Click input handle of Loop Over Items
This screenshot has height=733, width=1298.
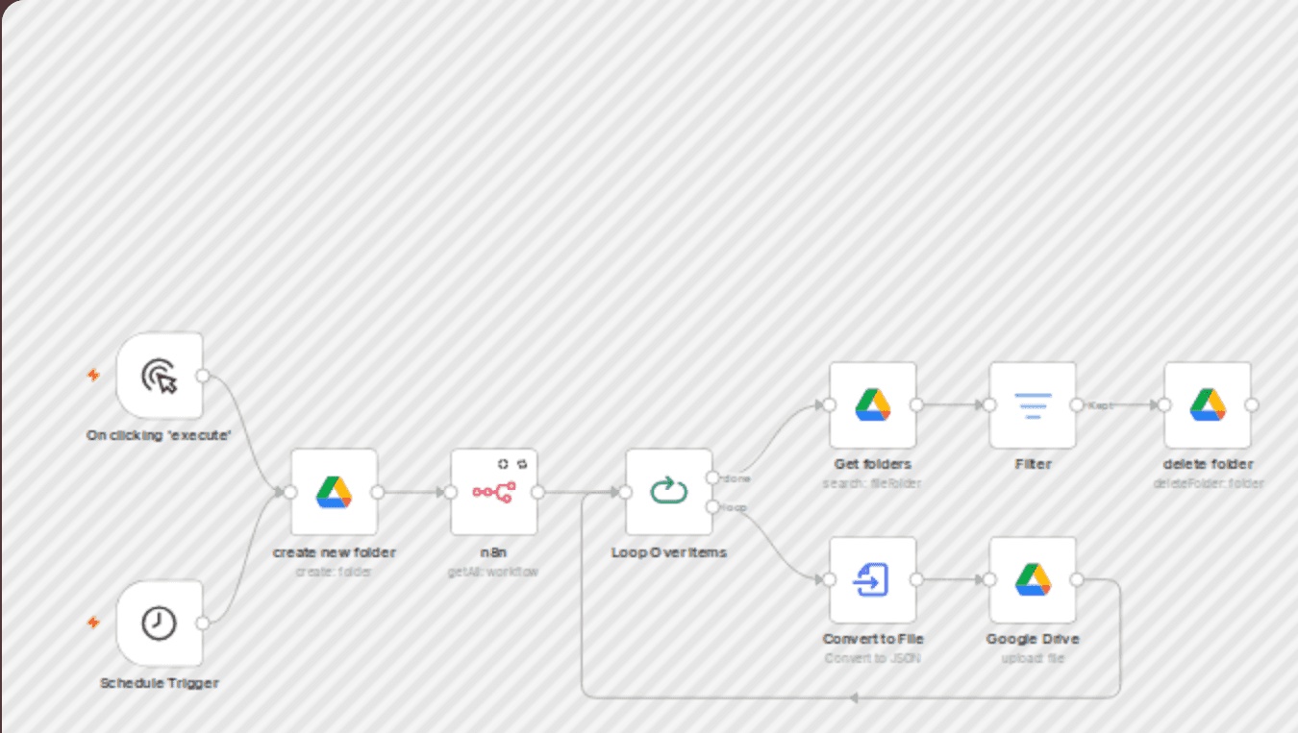pyautogui.click(x=625, y=492)
